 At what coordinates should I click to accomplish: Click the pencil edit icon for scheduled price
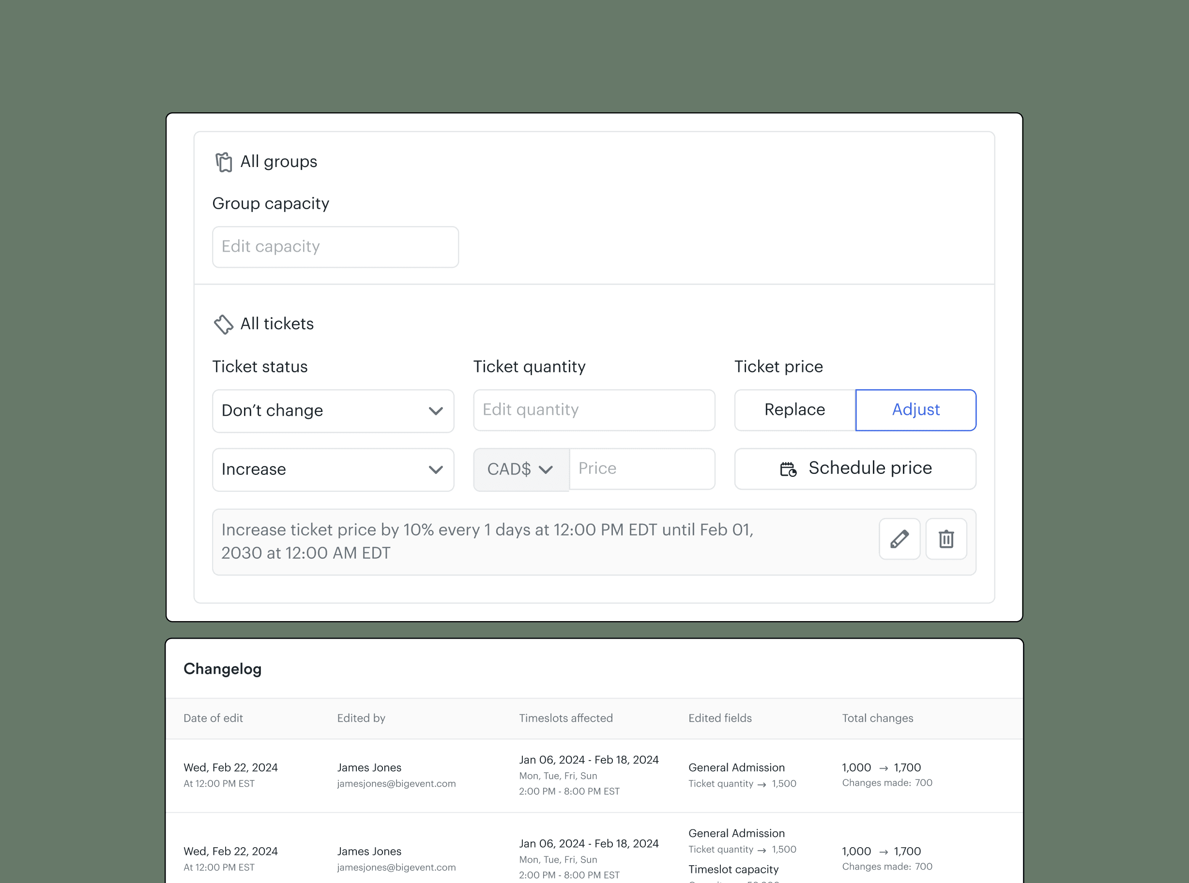[x=899, y=539]
